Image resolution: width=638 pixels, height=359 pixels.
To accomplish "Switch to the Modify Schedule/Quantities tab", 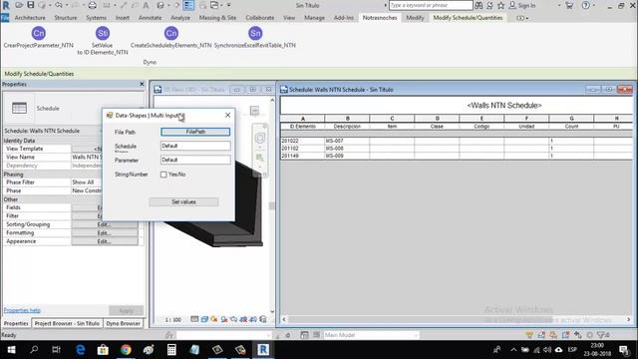I will point(468,18).
